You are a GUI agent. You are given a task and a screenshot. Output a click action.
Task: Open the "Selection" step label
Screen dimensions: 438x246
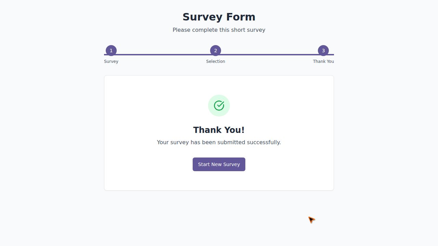pos(216,61)
